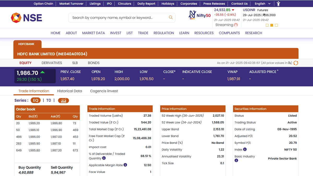Click the Nifty50 logo in ticker
The width and height of the screenshot is (313, 176).
pos(200,15)
